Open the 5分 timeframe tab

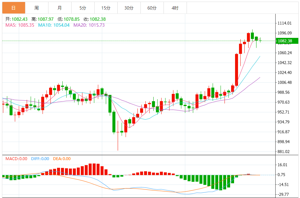[x=83, y=8]
